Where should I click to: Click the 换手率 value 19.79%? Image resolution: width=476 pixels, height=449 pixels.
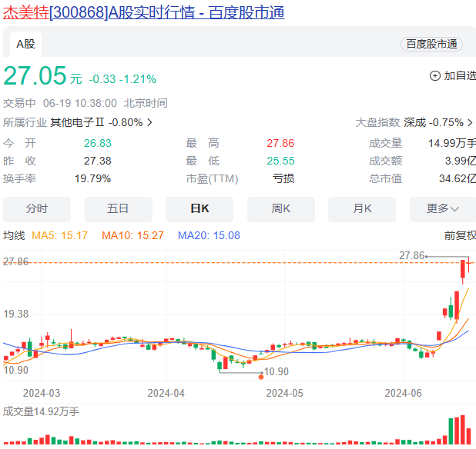tap(92, 178)
